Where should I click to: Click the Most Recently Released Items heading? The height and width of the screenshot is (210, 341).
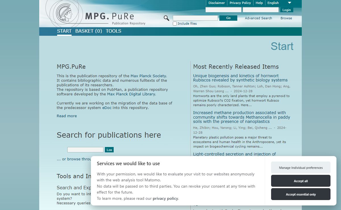[236, 67]
